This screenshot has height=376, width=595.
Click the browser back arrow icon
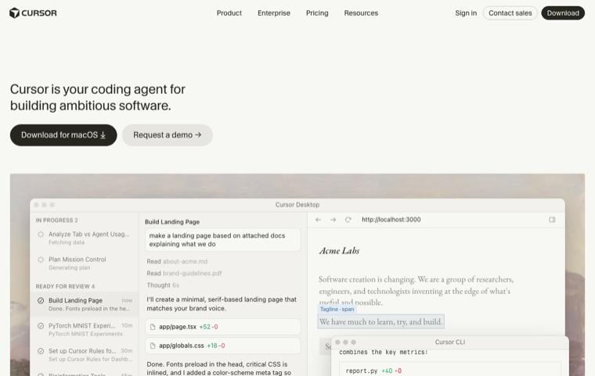pyautogui.click(x=318, y=220)
